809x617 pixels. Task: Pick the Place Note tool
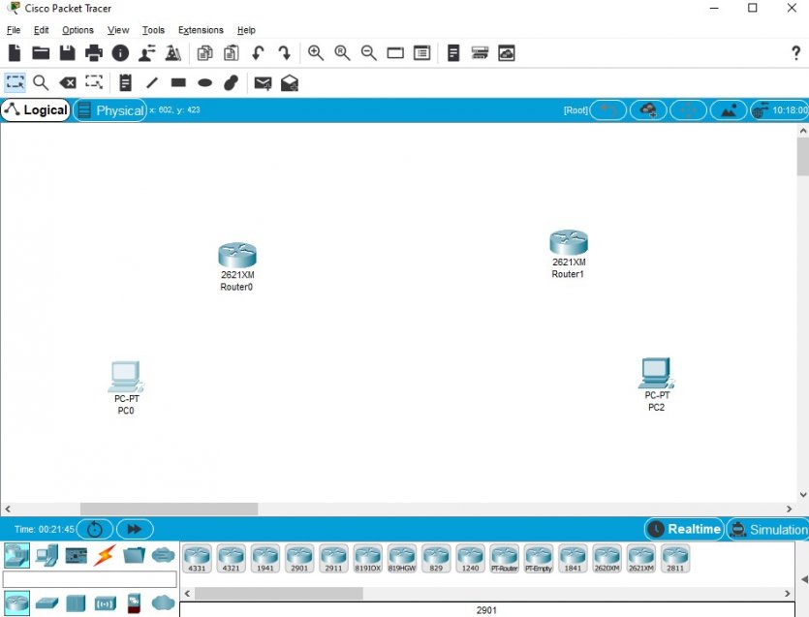pyautogui.click(x=125, y=83)
